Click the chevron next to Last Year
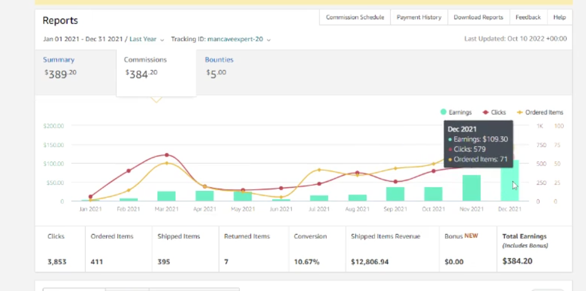 [162, 40]
